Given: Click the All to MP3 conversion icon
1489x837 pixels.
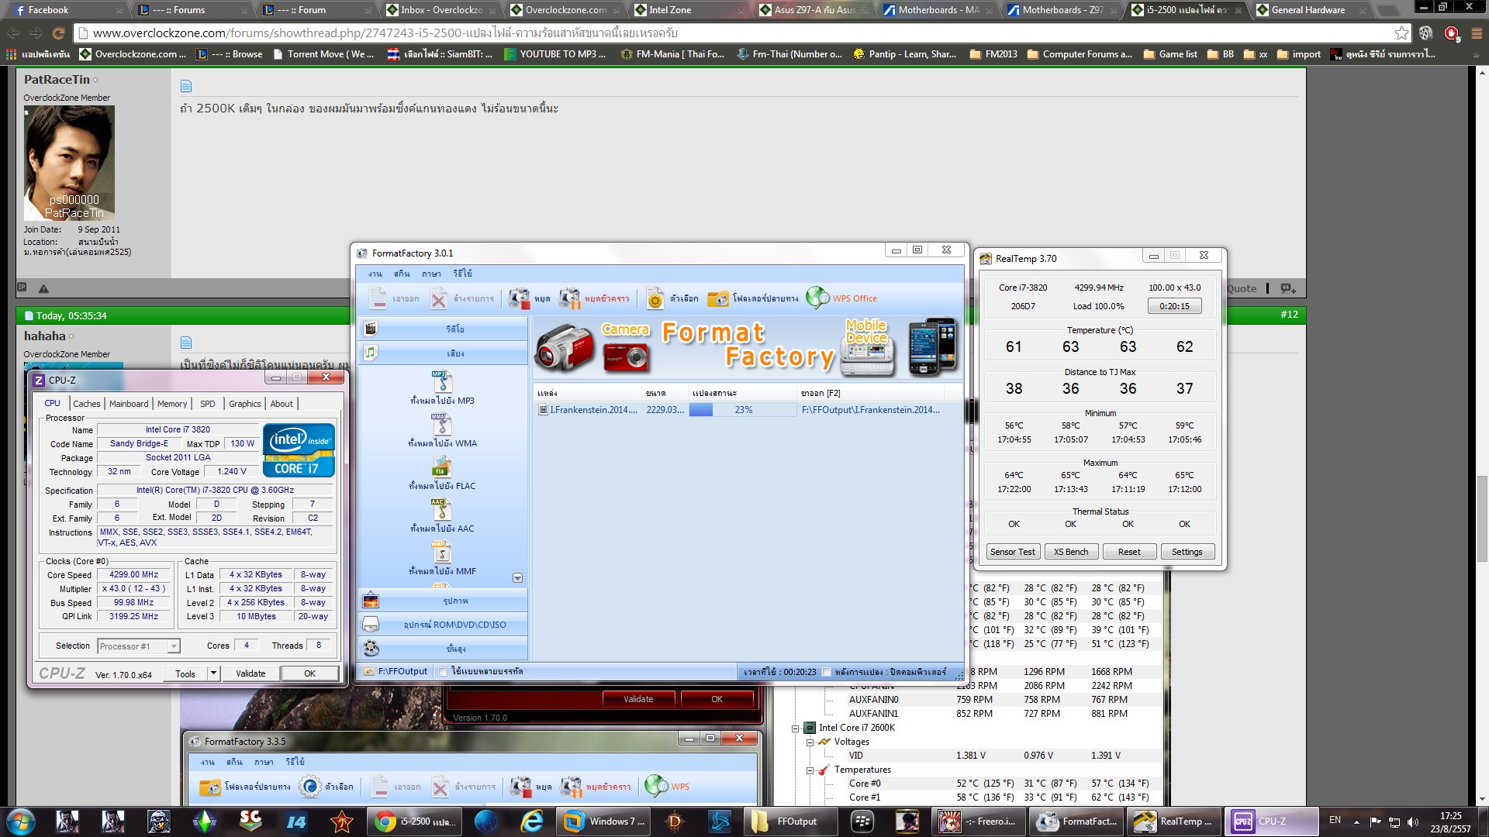Looking at the screenshot, I should click(441, 381).
